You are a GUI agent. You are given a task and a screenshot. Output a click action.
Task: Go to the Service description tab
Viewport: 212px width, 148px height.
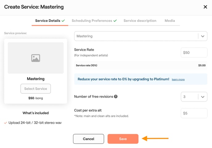click(x=140, y=21)
